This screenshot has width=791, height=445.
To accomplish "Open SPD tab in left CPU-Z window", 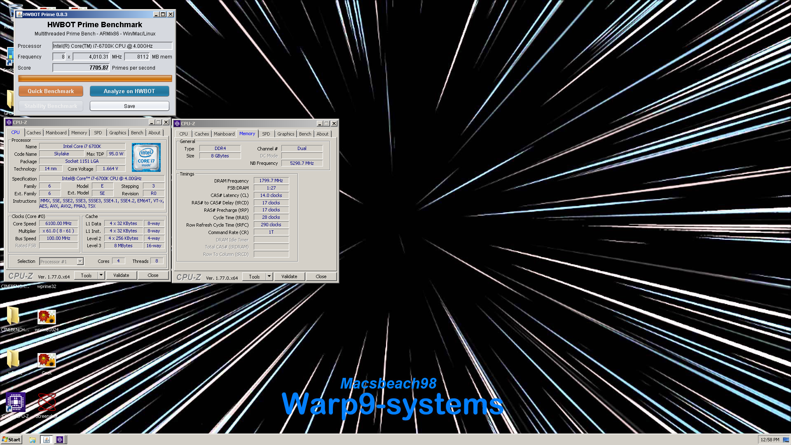I will coord(98,133).
